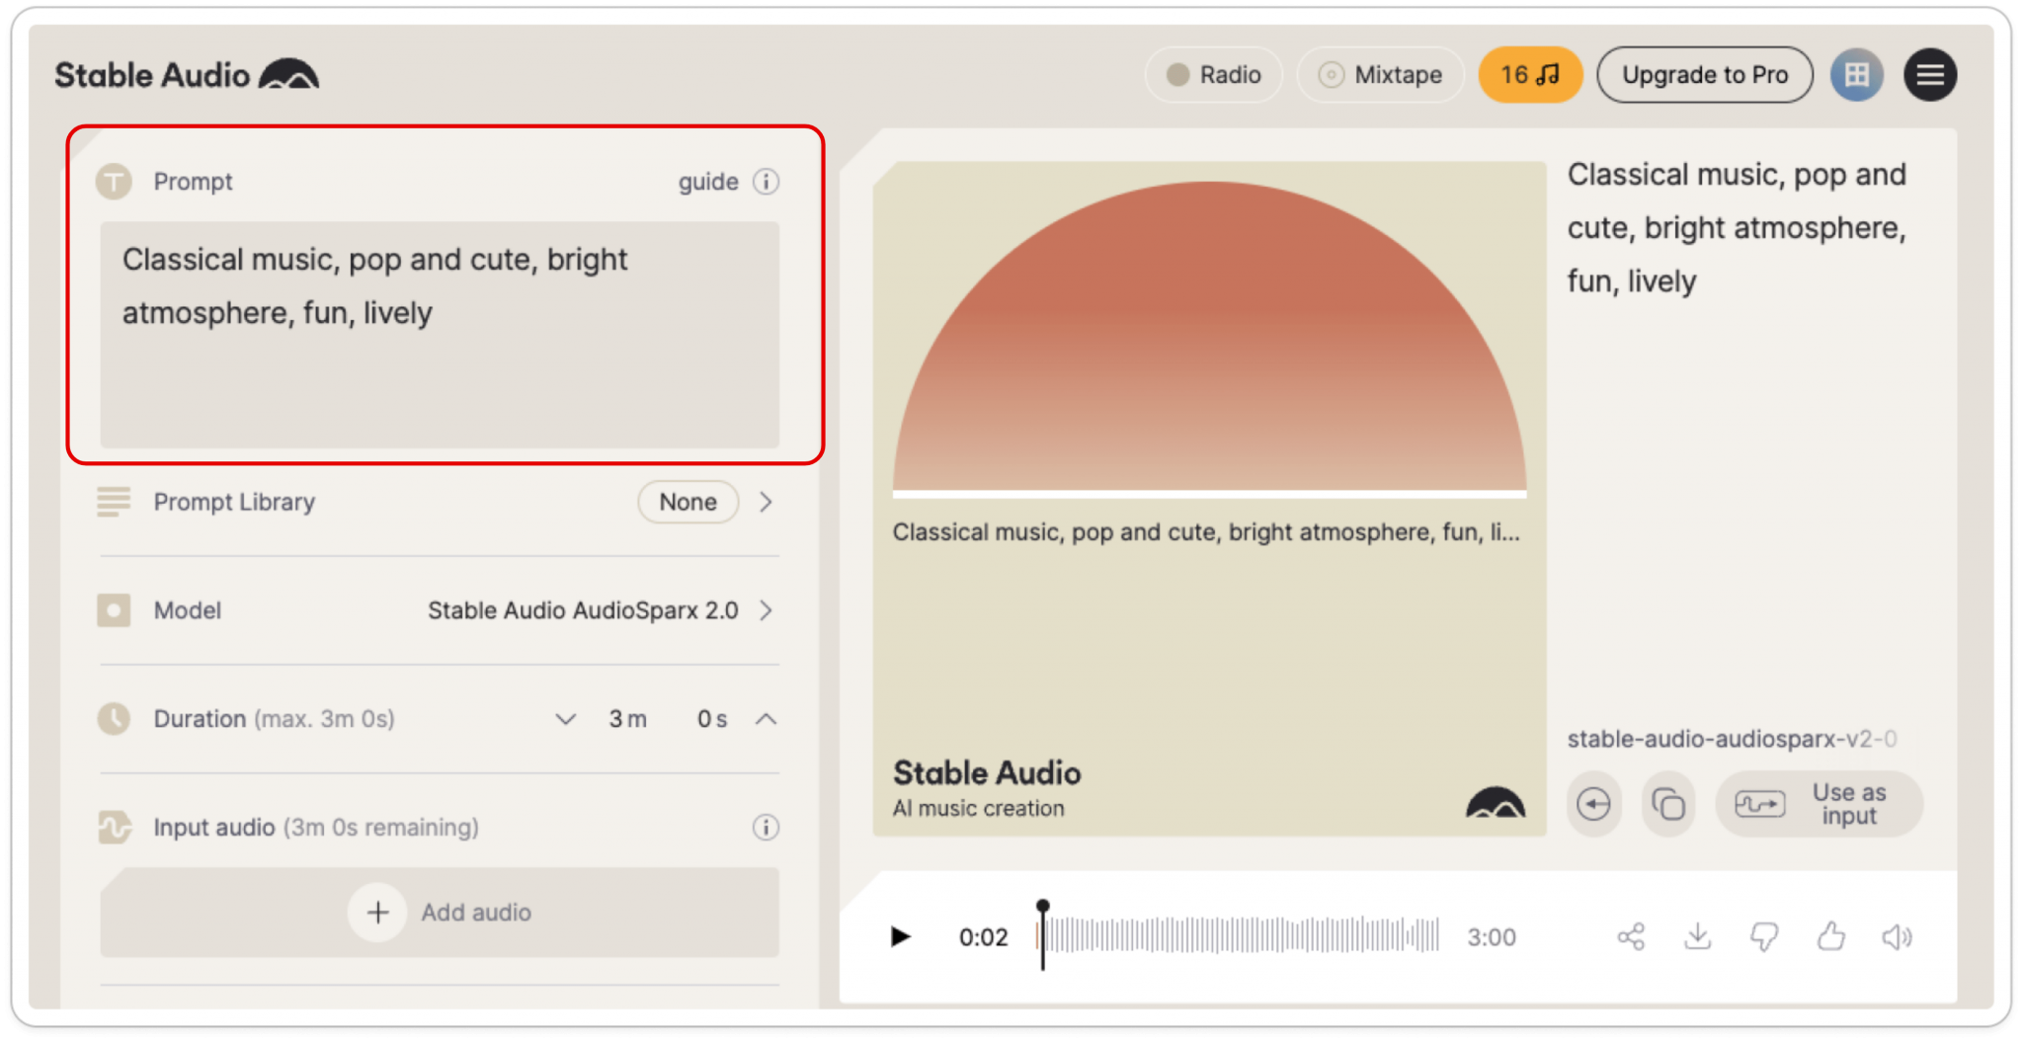Click the Use as input button

tap(1819, 803)
